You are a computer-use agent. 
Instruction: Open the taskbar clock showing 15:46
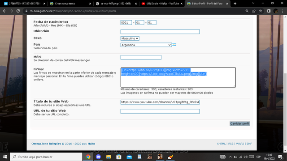pos(269,157)
